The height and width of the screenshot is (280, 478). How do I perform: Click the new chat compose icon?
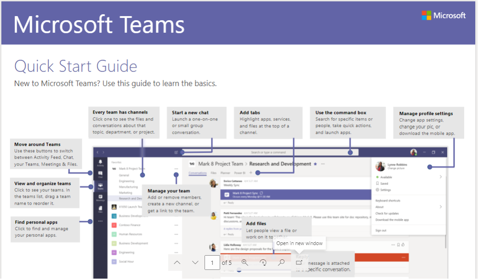[176, 152]
